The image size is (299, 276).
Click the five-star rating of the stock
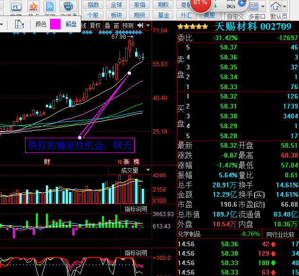(x=192, y=26)
